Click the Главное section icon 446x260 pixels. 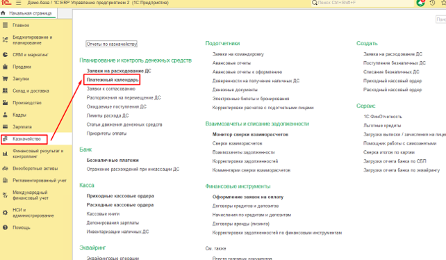5,25
